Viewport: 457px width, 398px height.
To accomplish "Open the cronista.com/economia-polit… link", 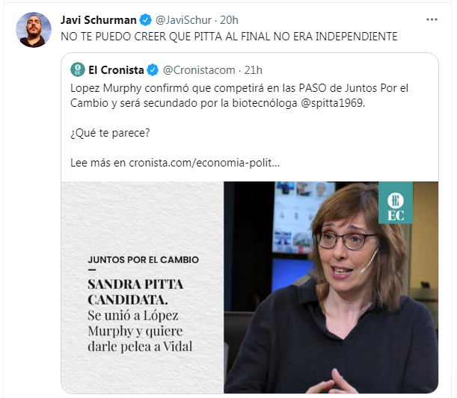I will click(204, 163).
